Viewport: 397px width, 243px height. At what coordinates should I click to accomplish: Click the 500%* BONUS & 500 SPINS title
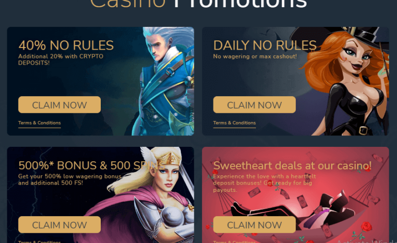click(91, 165)
